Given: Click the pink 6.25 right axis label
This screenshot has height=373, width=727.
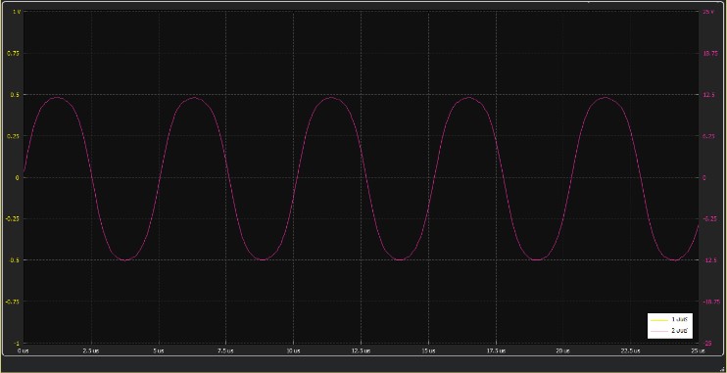Looking at the screenshot, I should click(x=708, y=136).
